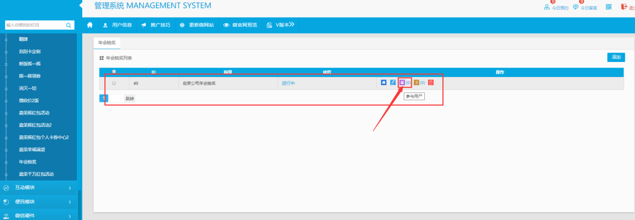Expand the 微信硬件 sidebar section

point(39,216)
